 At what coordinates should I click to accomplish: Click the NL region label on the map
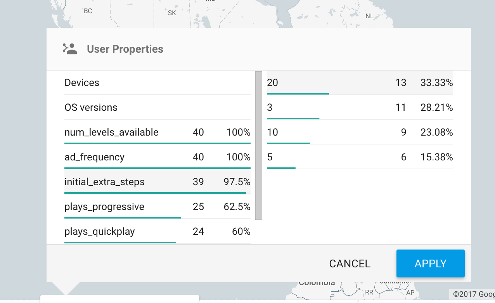point(369,15)
